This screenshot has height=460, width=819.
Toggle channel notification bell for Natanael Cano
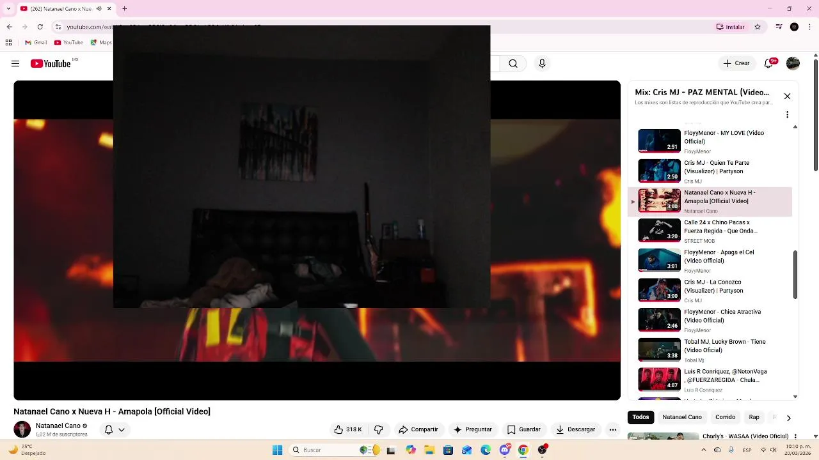click(x=114, y=430)
